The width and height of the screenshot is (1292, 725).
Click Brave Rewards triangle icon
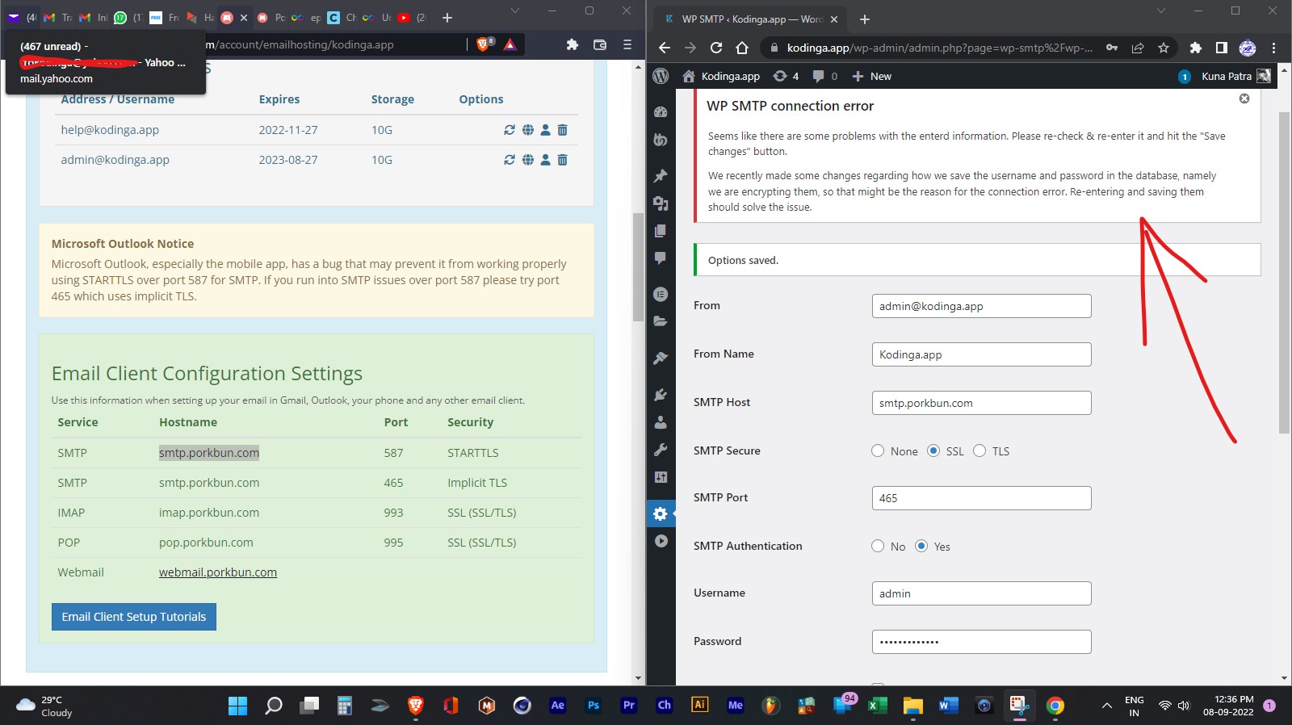point(510,44)
